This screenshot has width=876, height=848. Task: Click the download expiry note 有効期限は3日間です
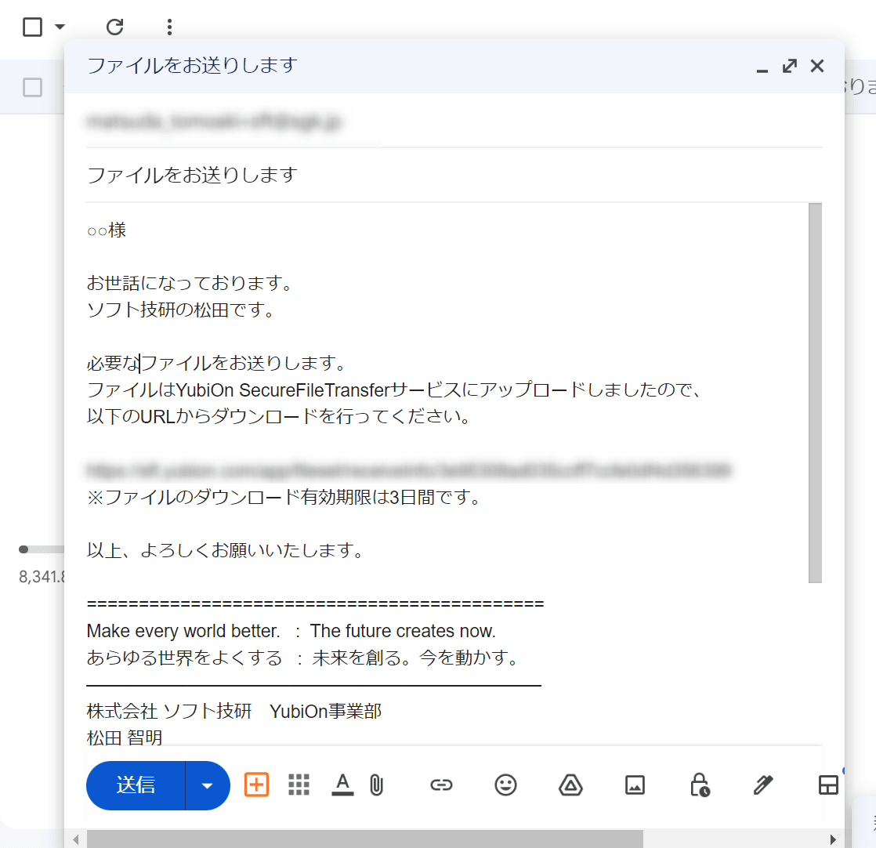(283, 497)
